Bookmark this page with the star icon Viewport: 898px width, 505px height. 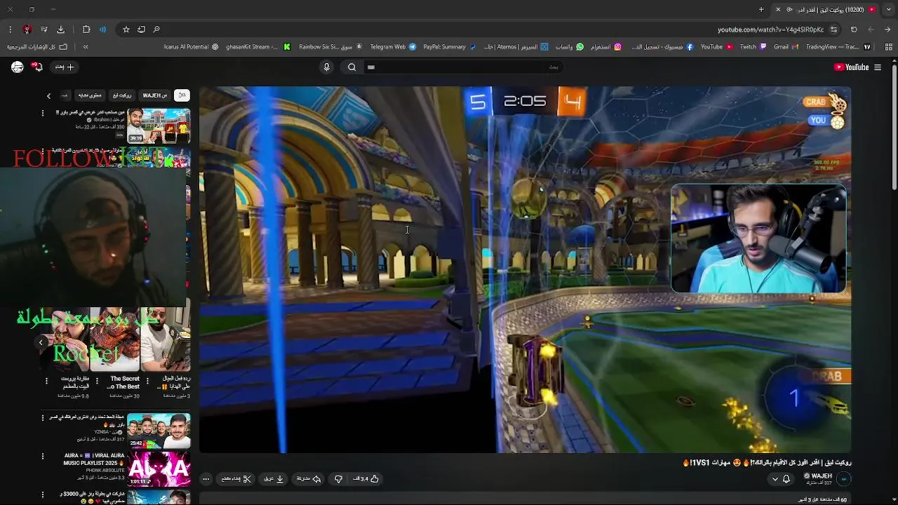[126, 29]
